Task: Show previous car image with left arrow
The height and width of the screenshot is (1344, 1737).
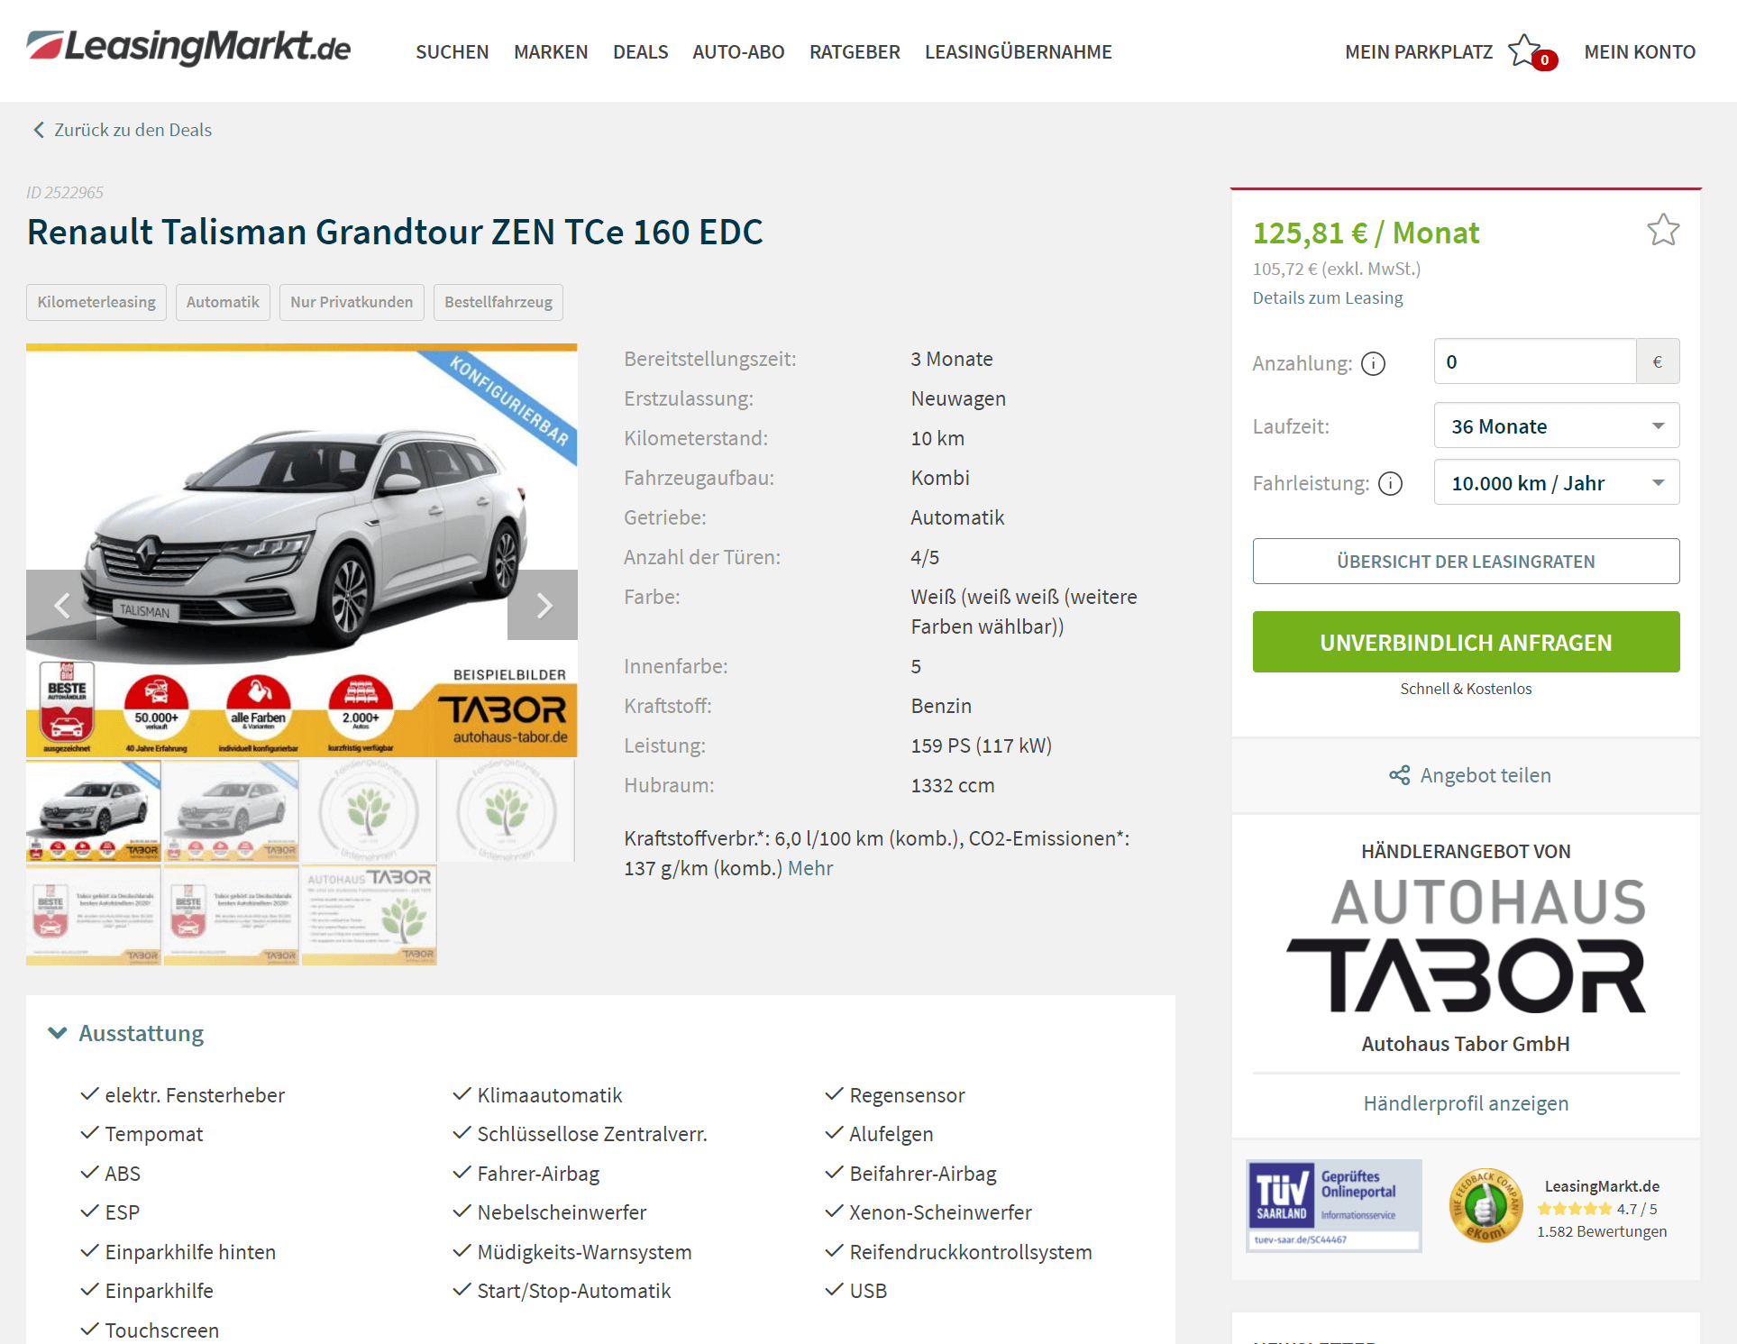Action: point(61,605)
